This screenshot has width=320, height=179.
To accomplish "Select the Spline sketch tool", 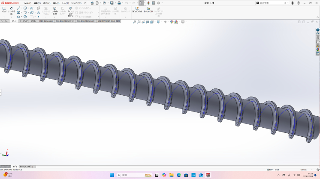I will pyautogui.click(x=32, y=8).
